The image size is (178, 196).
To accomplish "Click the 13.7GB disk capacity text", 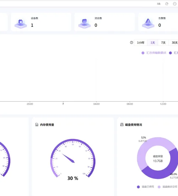I will click(x=158, y=161).
